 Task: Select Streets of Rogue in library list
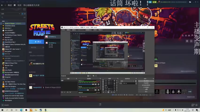pyautogui.click(x=13, y=23)
